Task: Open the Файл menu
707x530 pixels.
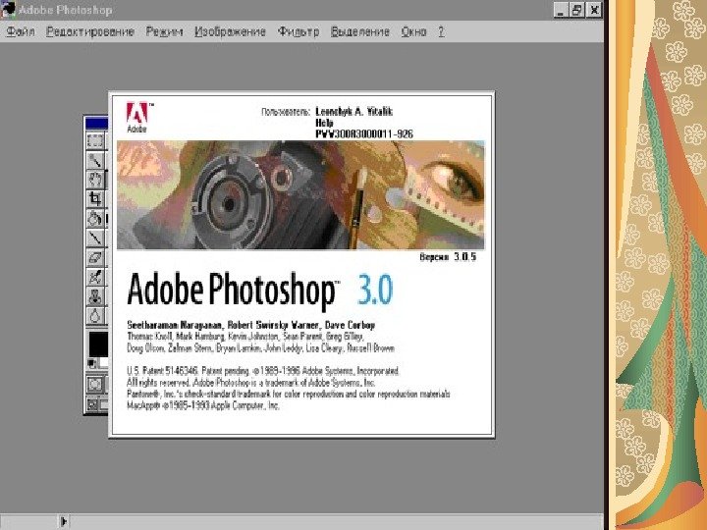Action: (x=21, y=31)
